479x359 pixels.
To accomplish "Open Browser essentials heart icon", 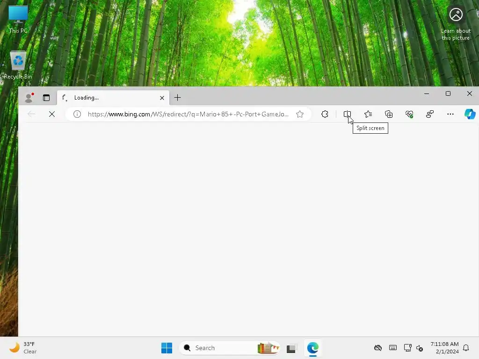I will 409,114.
